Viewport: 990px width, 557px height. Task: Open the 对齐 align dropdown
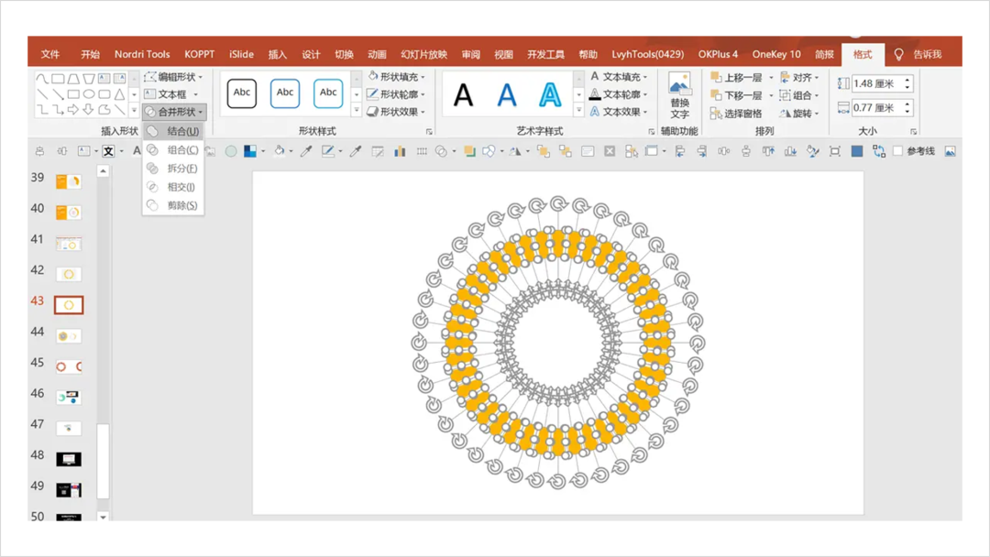(x=798, y=78)
